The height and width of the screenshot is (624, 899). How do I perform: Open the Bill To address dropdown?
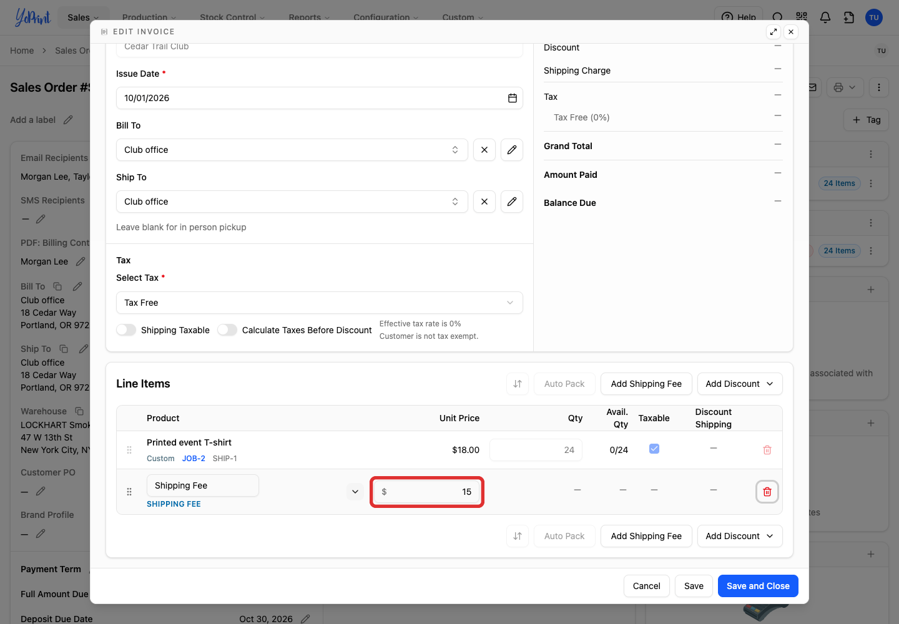pos(292,150)
